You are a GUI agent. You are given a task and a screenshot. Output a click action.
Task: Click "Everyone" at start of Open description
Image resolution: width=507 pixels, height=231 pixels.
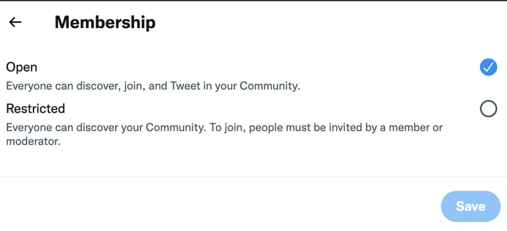tap(29, 86)
